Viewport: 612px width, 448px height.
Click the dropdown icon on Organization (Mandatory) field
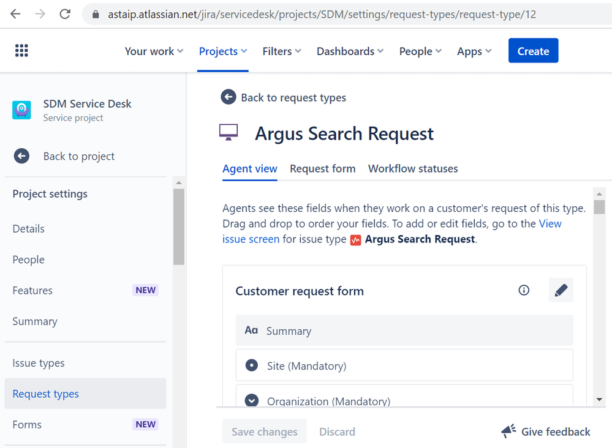tap(251, 400)
